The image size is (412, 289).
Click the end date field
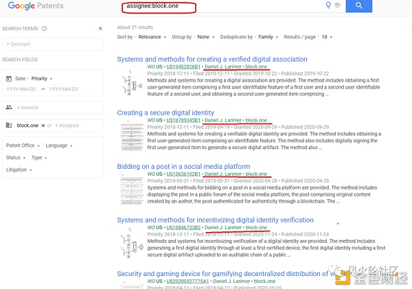coord(64,89)
